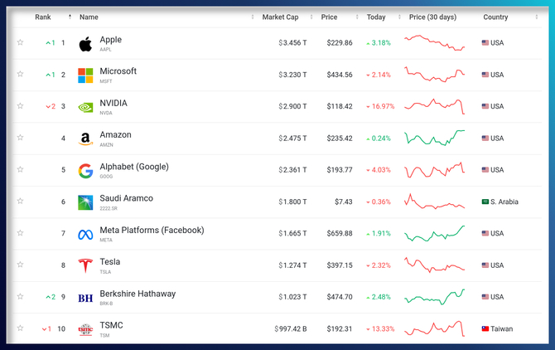Sort table using Name column arrows
Screen dimensions: 555x350
[253, 17]
